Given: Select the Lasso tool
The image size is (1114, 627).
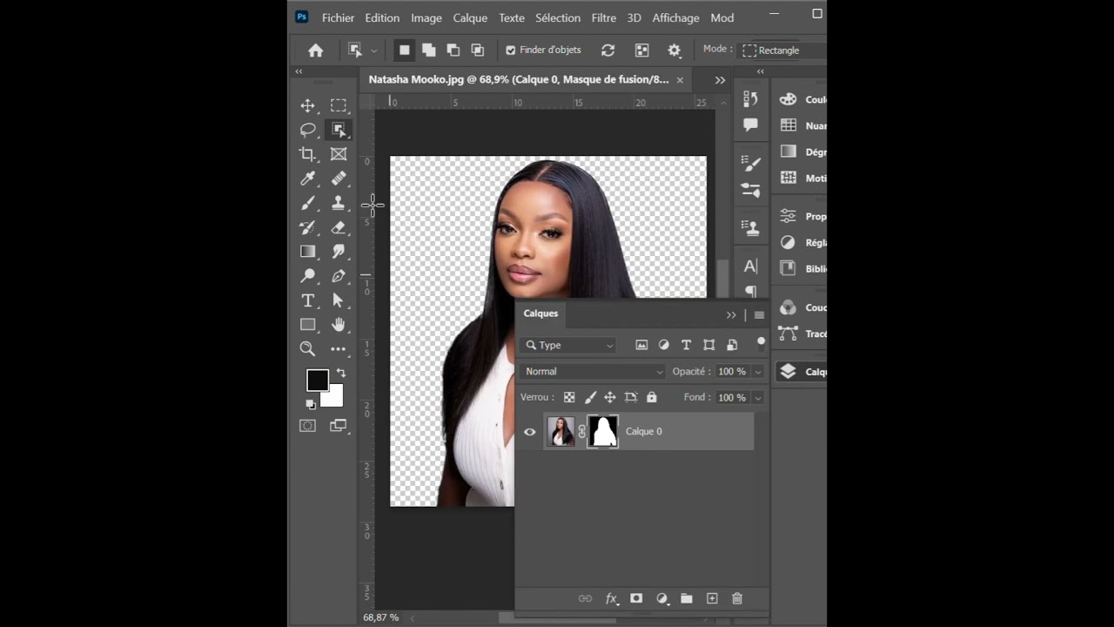Looking at the screenshot, I should [307, 130].
